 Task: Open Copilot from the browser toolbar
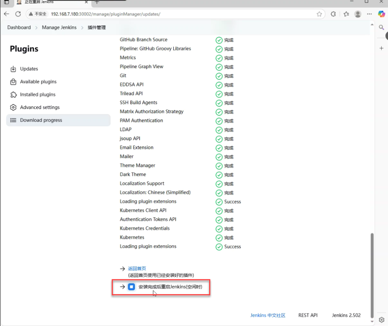coord(382,14)
